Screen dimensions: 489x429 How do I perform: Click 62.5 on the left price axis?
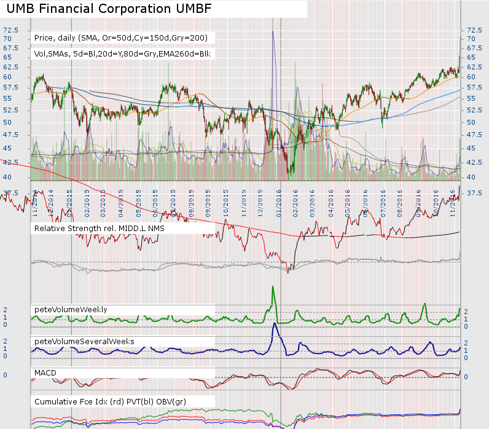pos(10,67)
